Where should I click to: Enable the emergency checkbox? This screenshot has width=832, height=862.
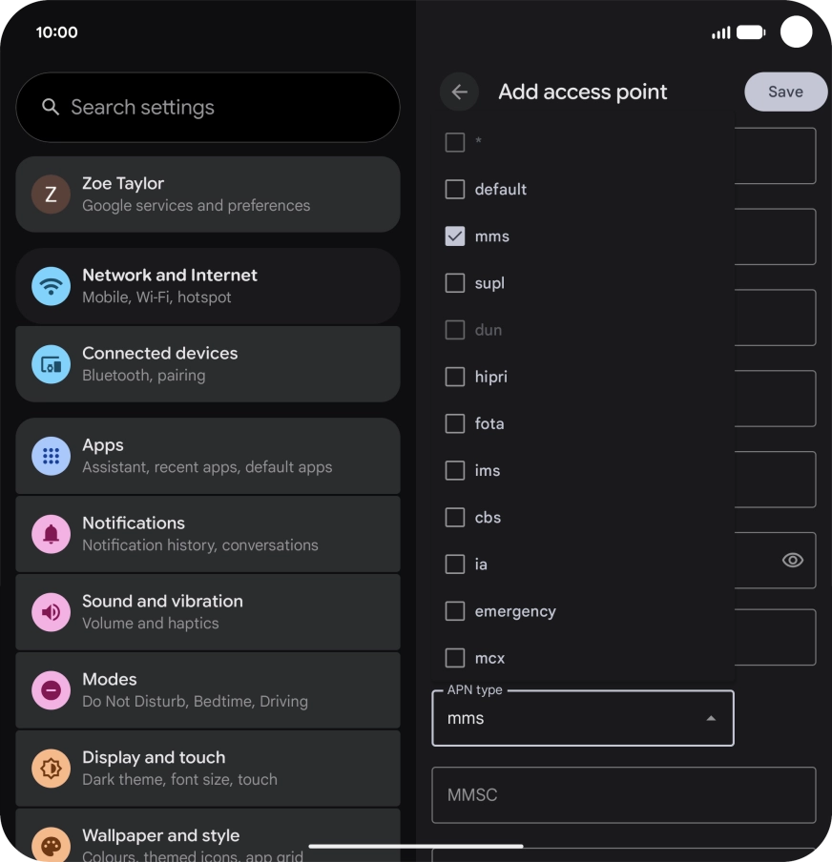click(454, 611)
